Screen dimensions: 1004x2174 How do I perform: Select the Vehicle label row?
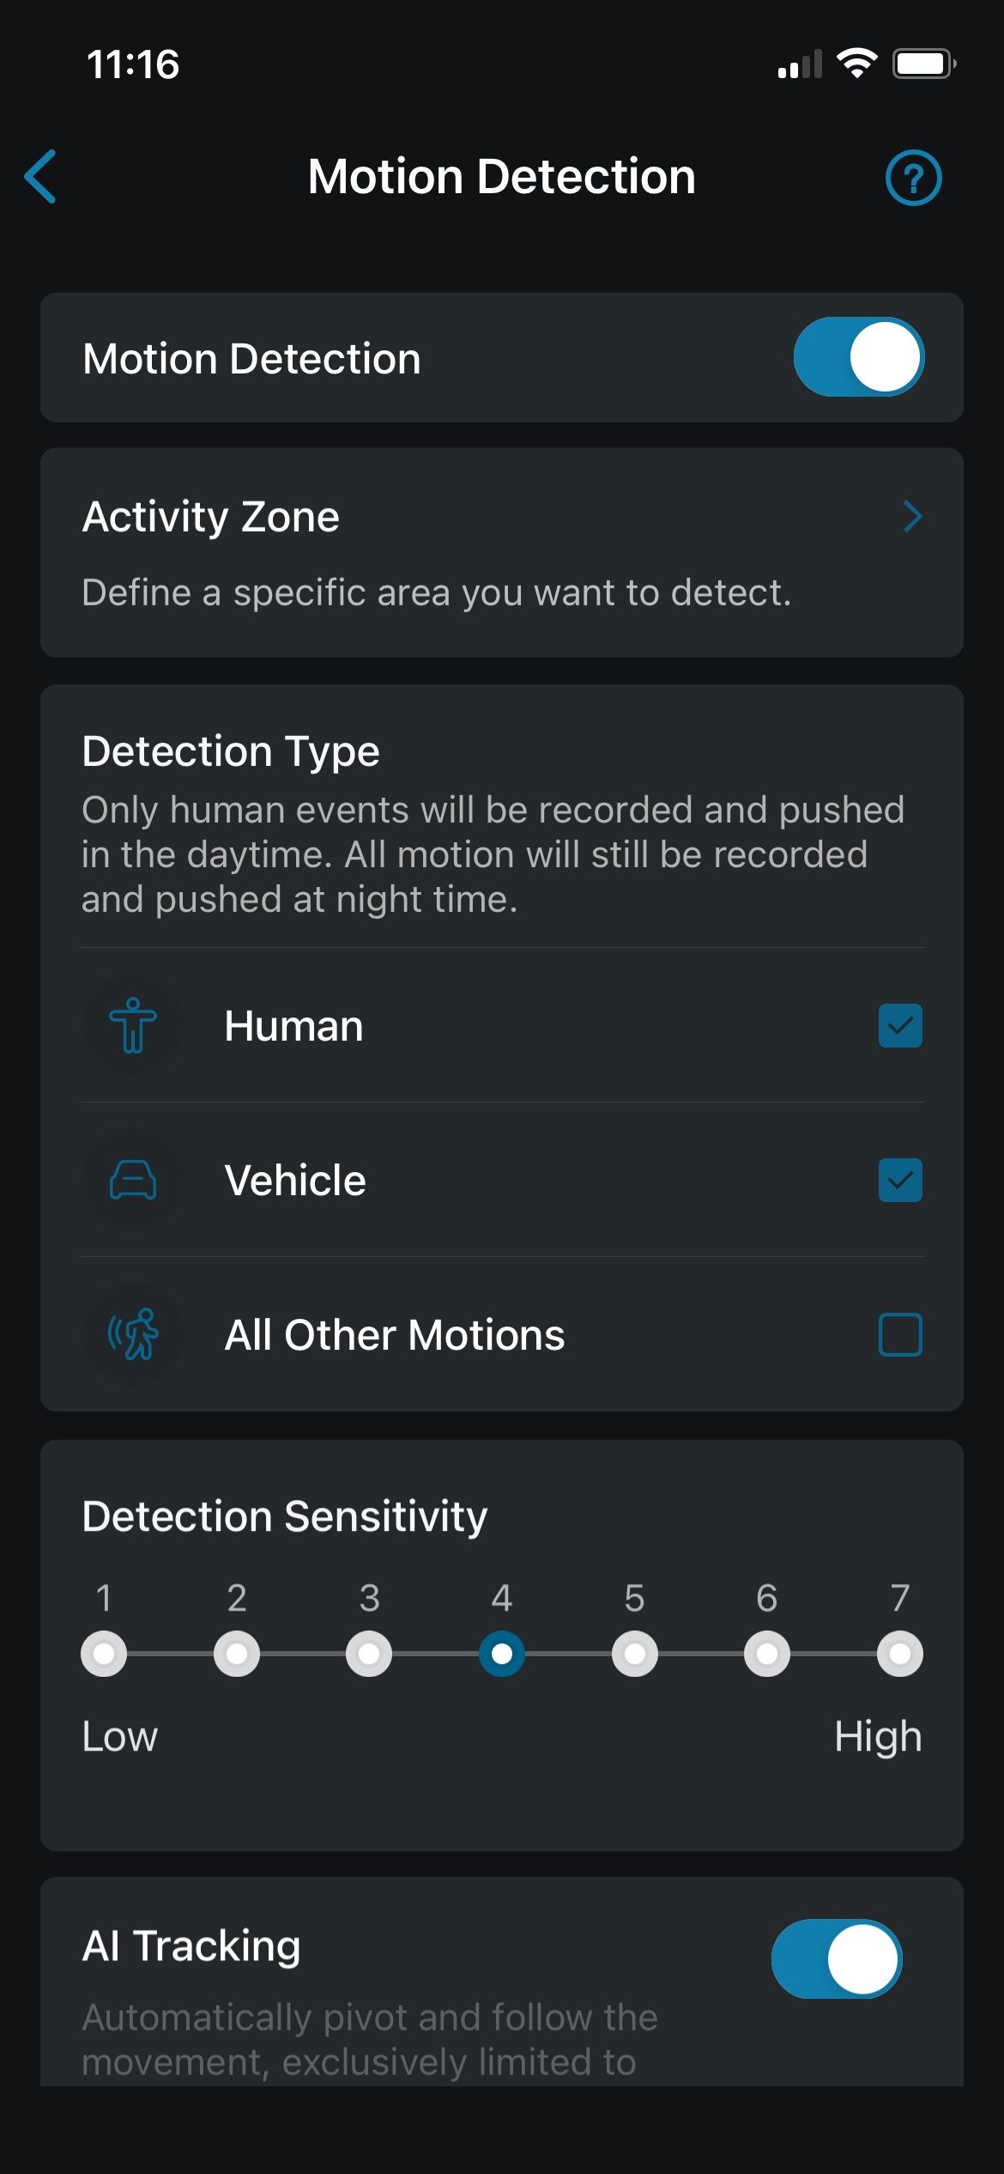pyautogui.click(x=295, y=1180)
